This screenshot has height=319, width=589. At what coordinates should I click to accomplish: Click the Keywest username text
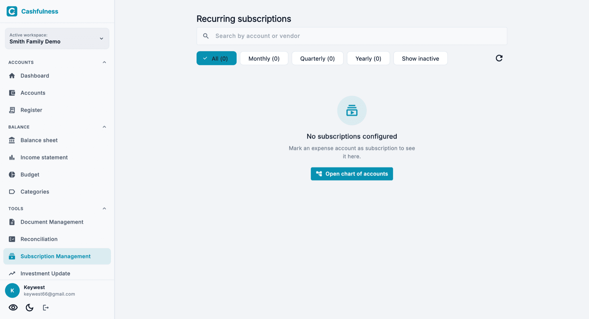pyautogui.click(x=34, y=287)
